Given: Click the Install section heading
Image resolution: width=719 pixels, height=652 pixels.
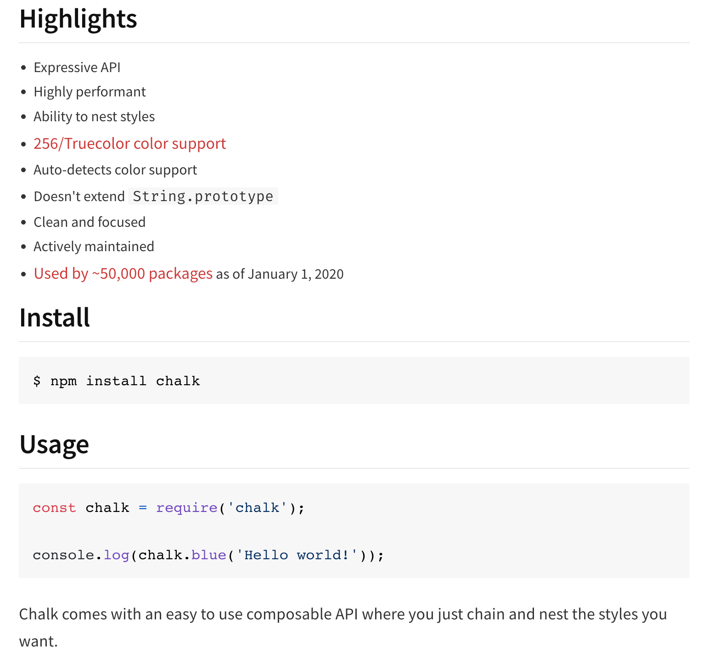Looking at the screenshot, I should pos(55,318).
